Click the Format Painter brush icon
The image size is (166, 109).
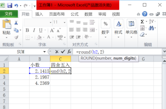tap(16, 37)
